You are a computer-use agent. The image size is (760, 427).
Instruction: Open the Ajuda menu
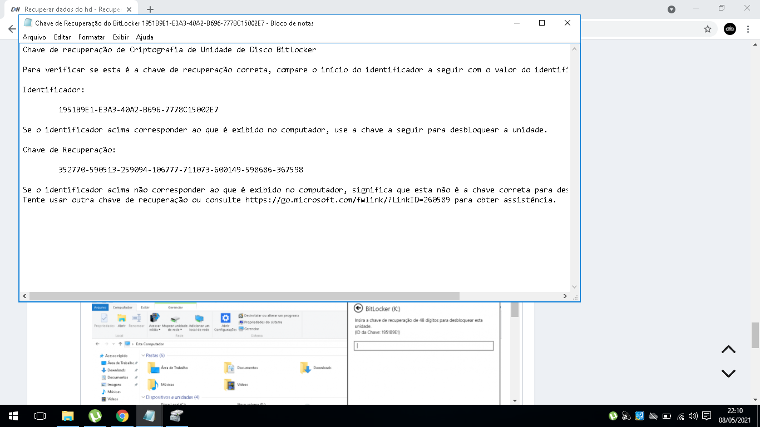pyautogui.click(x=145, y=37)
